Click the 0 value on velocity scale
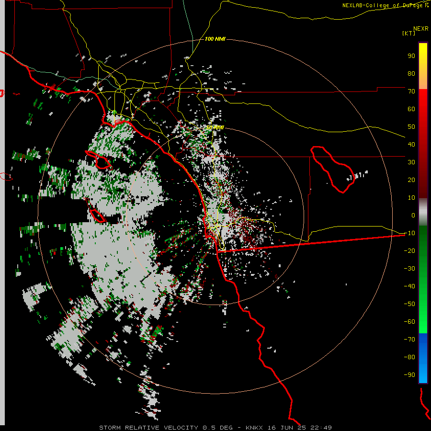The image size is (431, 431). point(413,215)
